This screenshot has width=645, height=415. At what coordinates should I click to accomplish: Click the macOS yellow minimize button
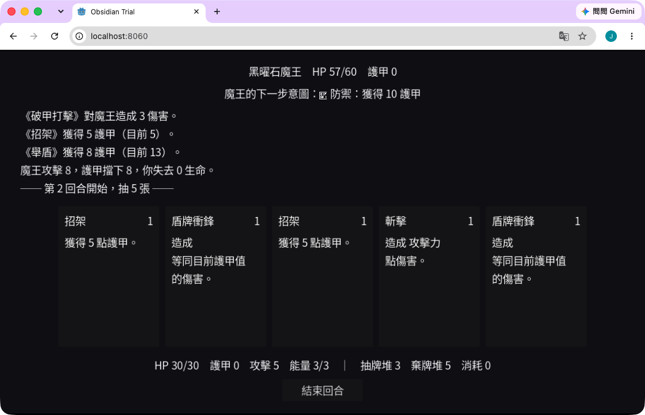click(25, 11)
